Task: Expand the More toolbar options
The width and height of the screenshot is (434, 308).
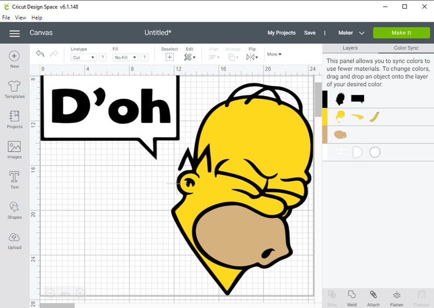Action: tap(274, 54)
